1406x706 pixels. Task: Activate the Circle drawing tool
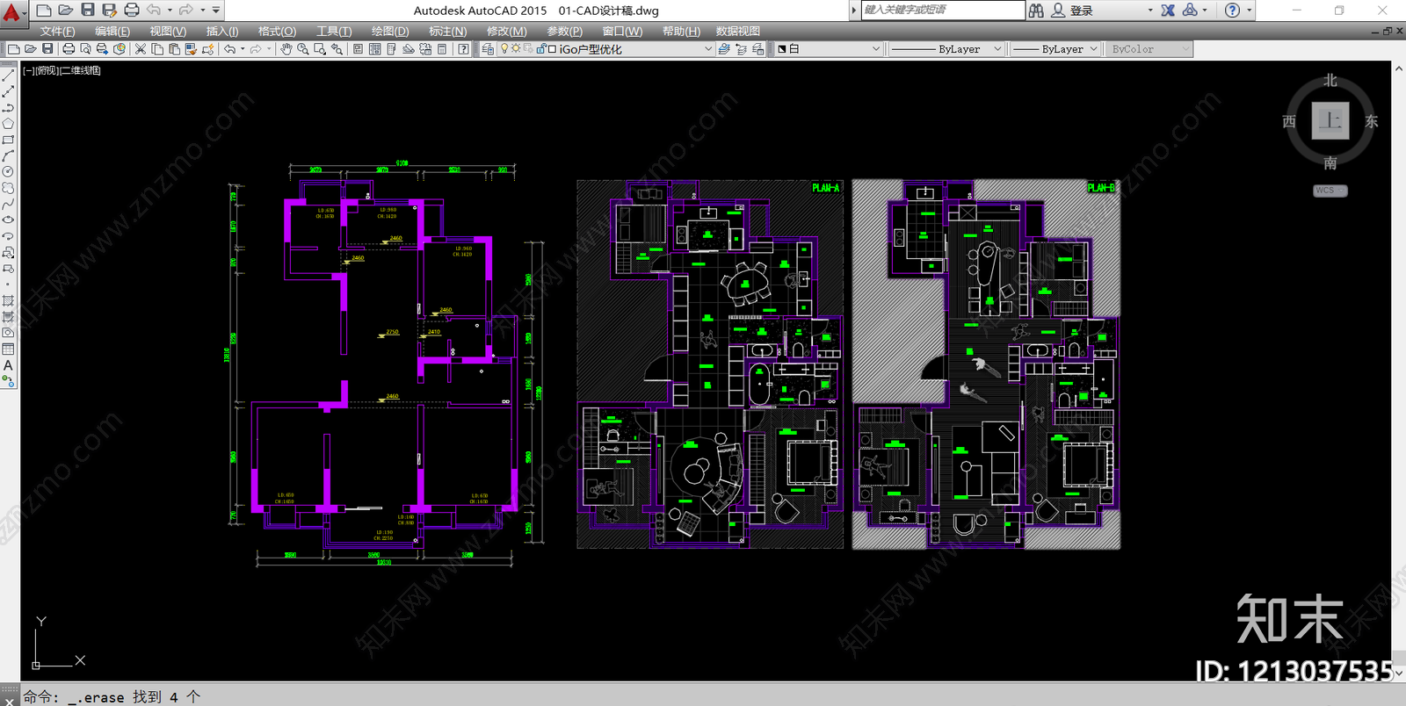[x=8, y=172]
